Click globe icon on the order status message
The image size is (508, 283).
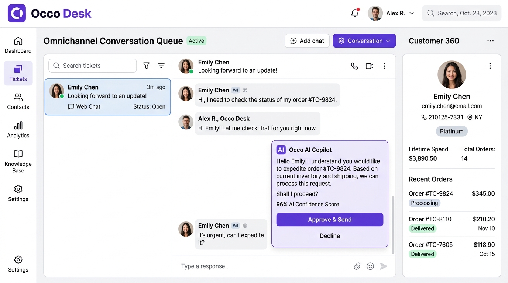[245, 90]
